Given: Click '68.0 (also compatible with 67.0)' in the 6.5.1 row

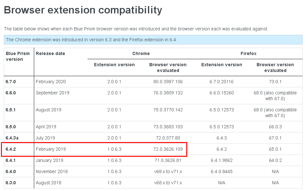Looking at the screenshot, I should point(275,113).
